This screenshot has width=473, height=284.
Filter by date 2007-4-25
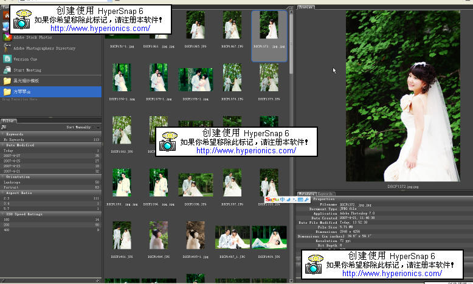click(50, 161)
